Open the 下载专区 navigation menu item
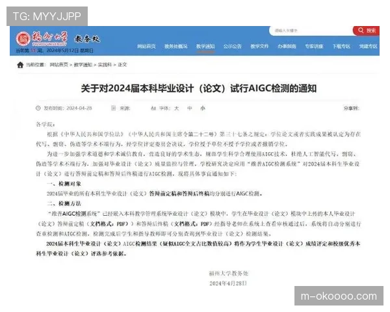The image size is (390, 312). point(341,46)
